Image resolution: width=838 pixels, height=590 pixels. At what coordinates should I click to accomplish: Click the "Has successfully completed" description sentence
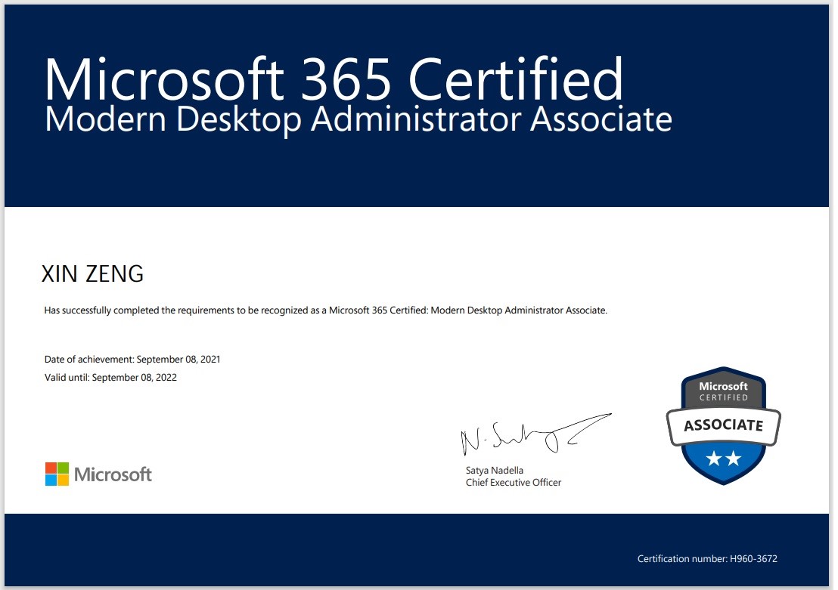[x=325, y=310]
